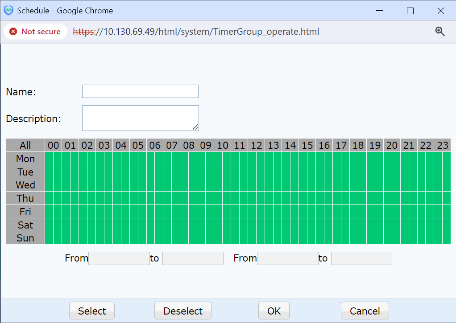Toggle the Sat row header
The image size is (456, 323).
click(x=25, y=225)
